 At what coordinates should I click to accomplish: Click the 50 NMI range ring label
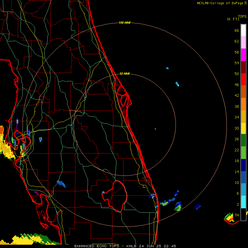pyautogui.click(x=125, y=74)
